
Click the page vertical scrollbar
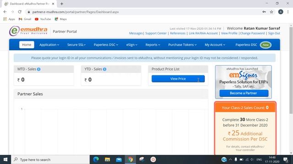click(x=291, y=71)
